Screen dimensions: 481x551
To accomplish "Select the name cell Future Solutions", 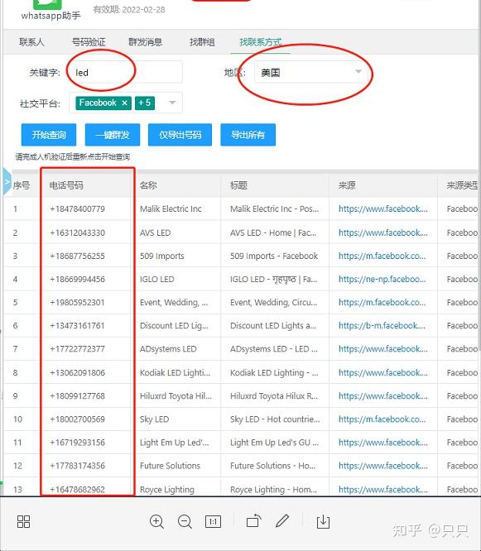I will (x=170, y=466).
